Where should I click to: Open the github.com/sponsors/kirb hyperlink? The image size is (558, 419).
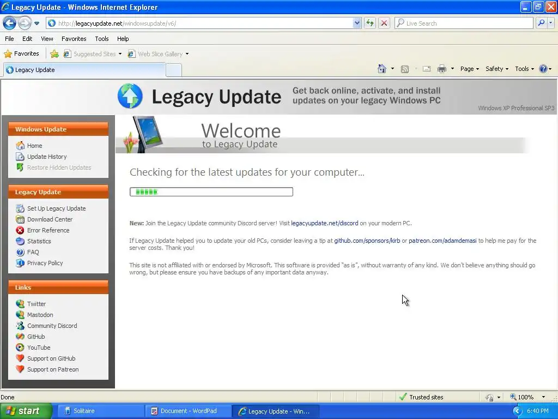(367, 241)
